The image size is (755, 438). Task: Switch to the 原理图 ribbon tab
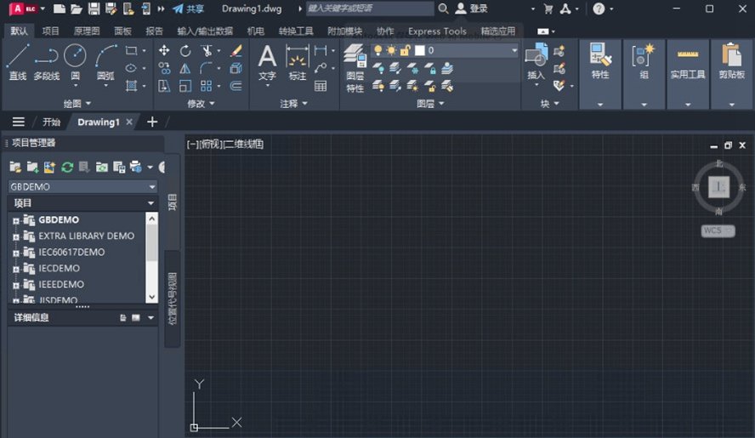pos(87,31)
